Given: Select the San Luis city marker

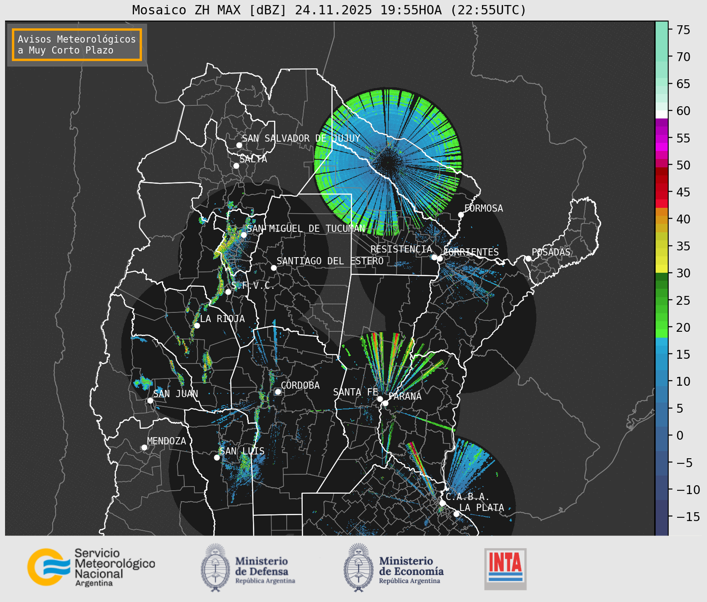Looking at the screenshot, I should click(x=217, y=457).
